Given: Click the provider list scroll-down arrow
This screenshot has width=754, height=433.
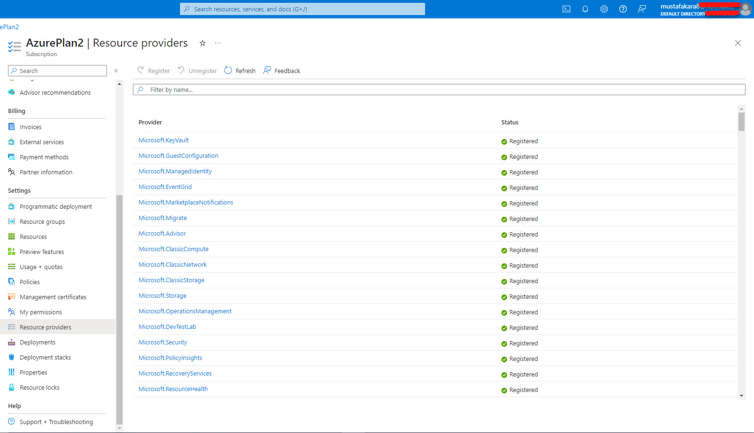Looking at the screenshot, I should click(x=742, y=396).
